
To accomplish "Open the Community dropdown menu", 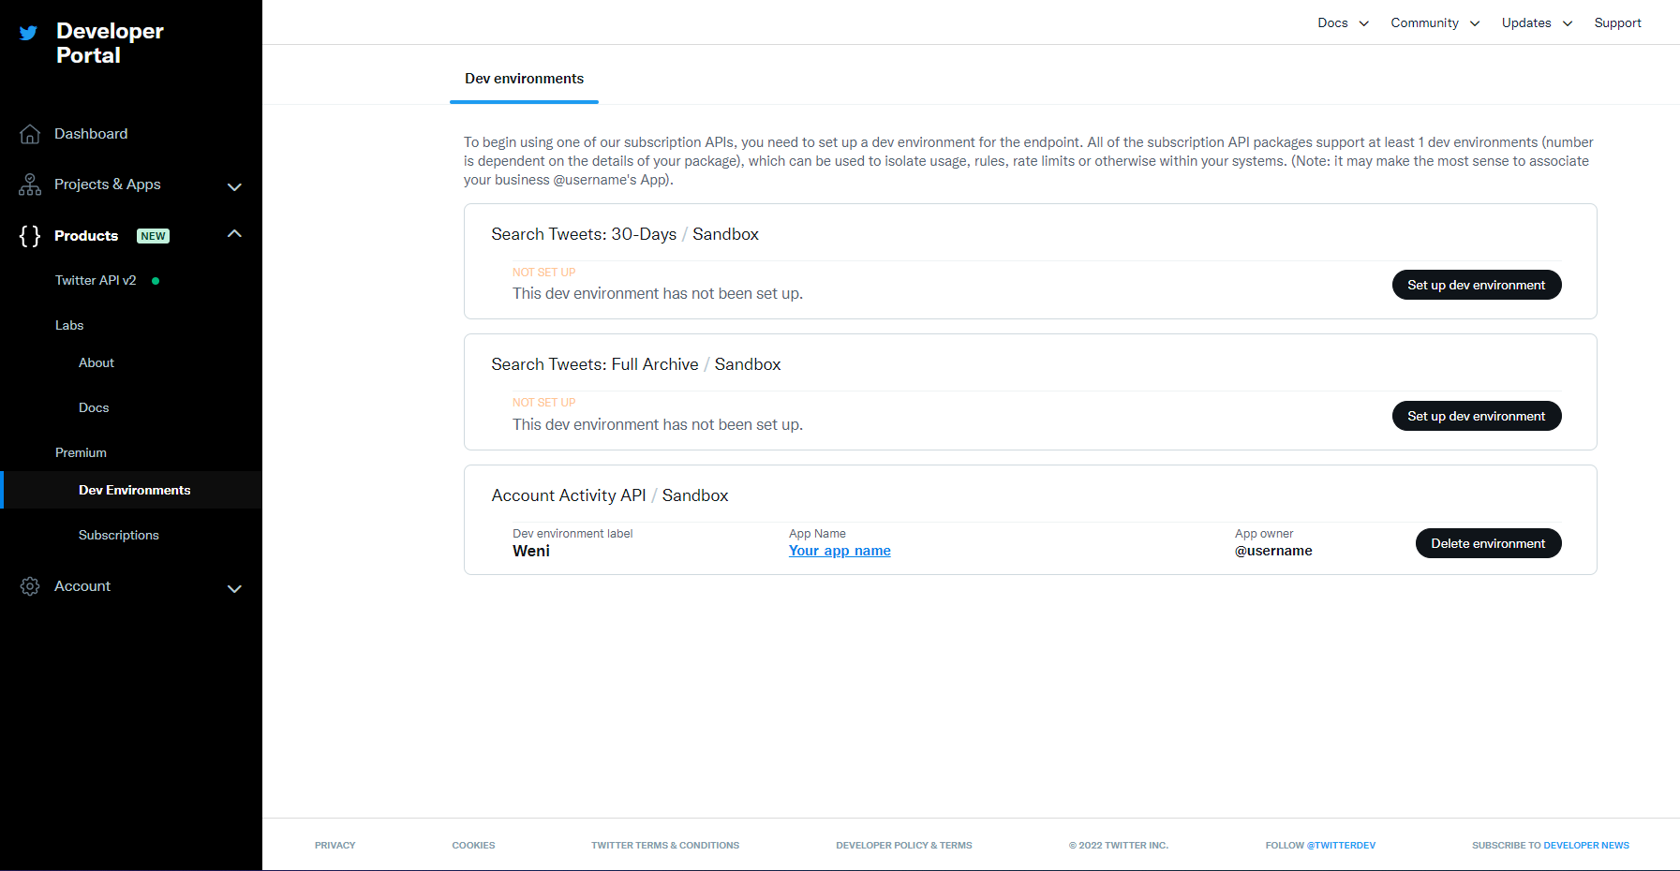I will coord(1435,22).
